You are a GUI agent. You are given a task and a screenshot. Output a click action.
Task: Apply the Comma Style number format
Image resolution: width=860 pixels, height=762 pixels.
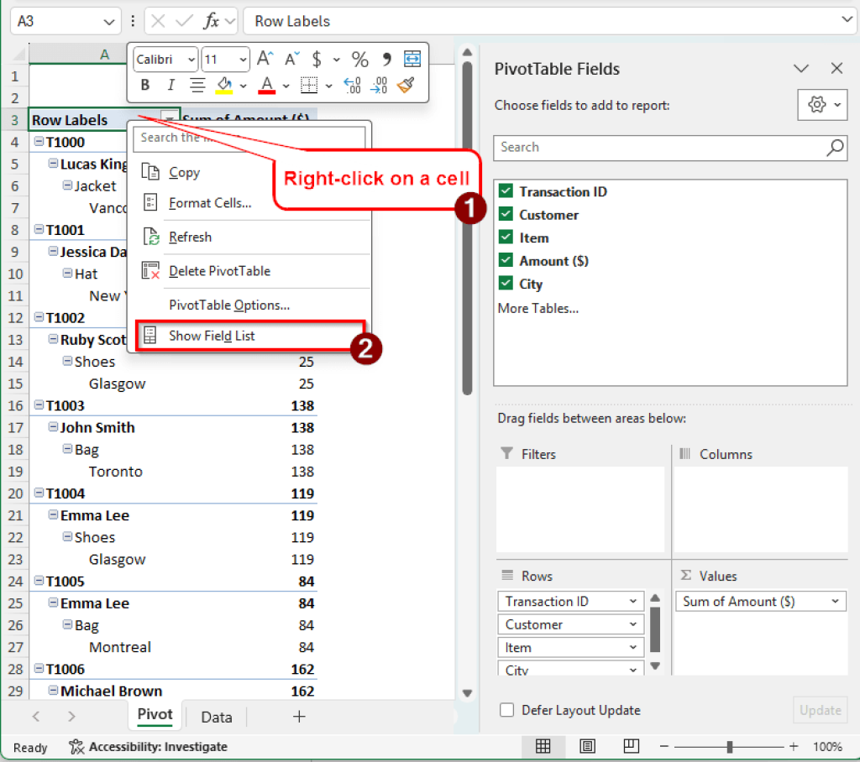pyautogui.click(x=385, y=59)
